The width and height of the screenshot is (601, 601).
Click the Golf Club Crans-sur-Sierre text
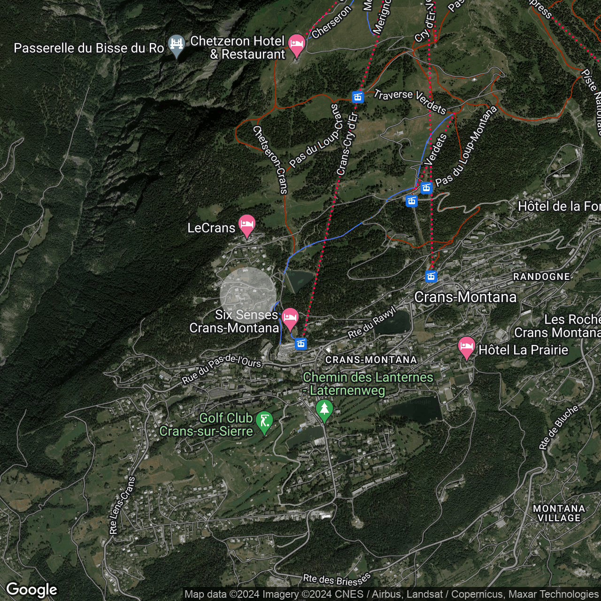(x=206, y=424)
